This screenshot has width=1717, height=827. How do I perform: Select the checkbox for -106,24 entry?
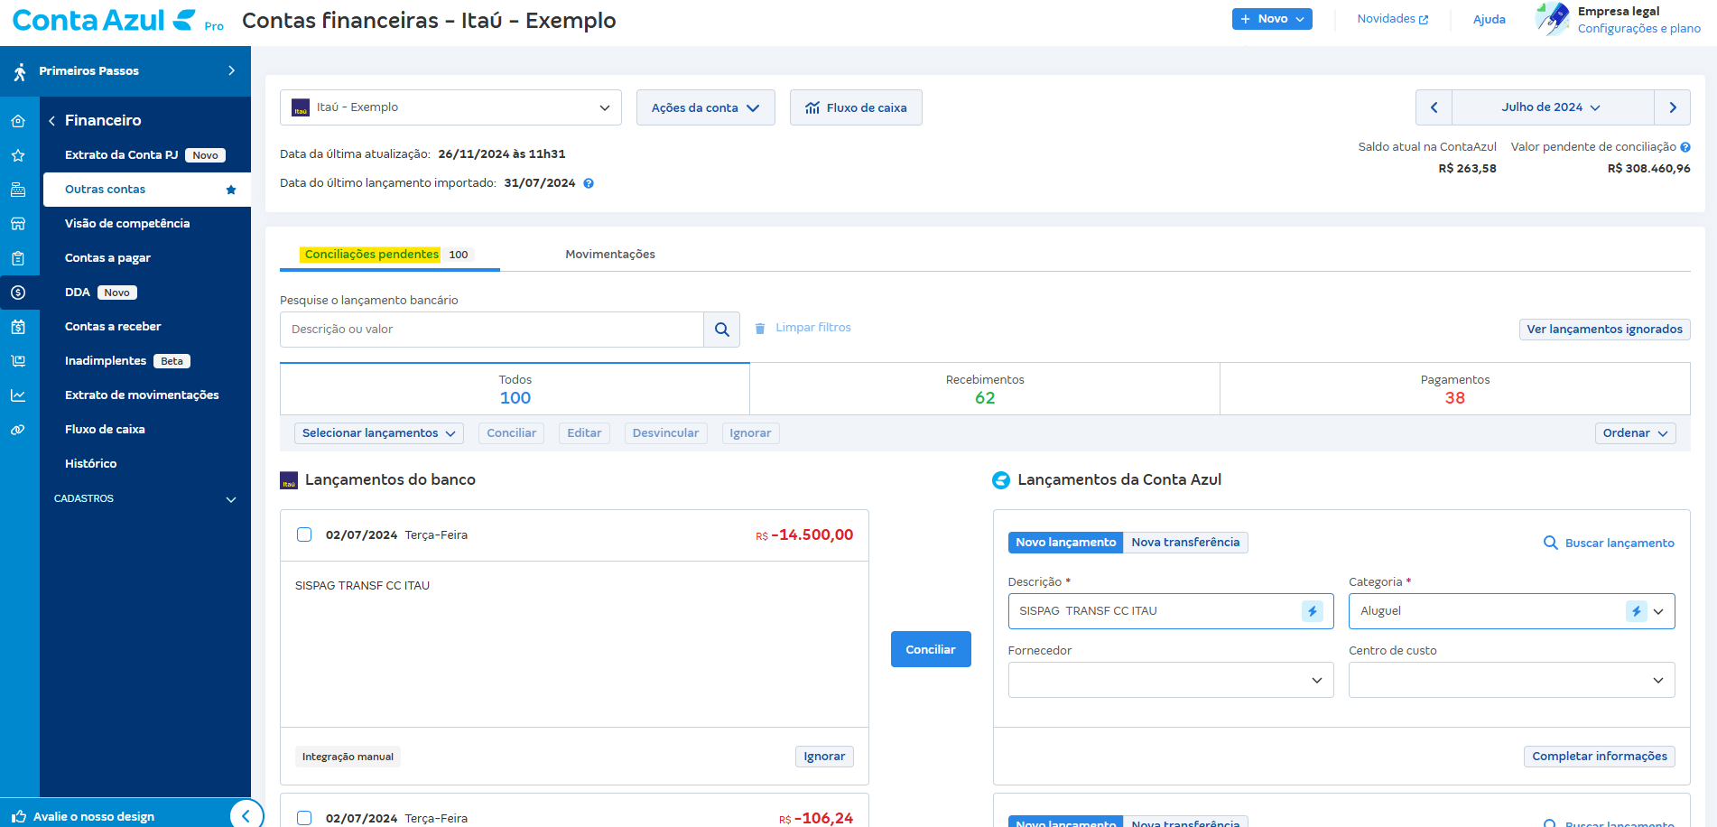[x=304, y=817]
